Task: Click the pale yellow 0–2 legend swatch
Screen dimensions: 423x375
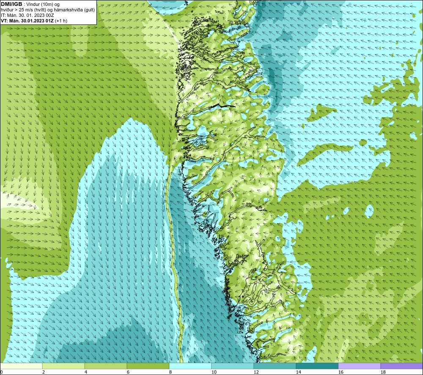Action: 21,366
